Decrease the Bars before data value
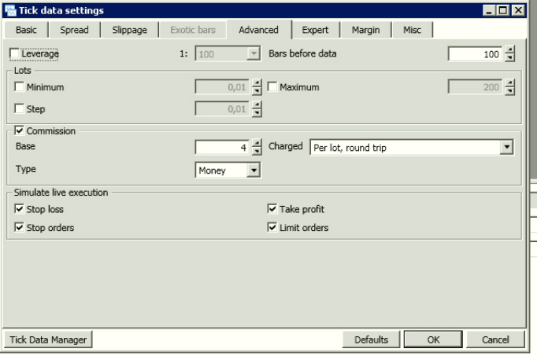The width and height of the screenshot is (537, 356). 509,57
